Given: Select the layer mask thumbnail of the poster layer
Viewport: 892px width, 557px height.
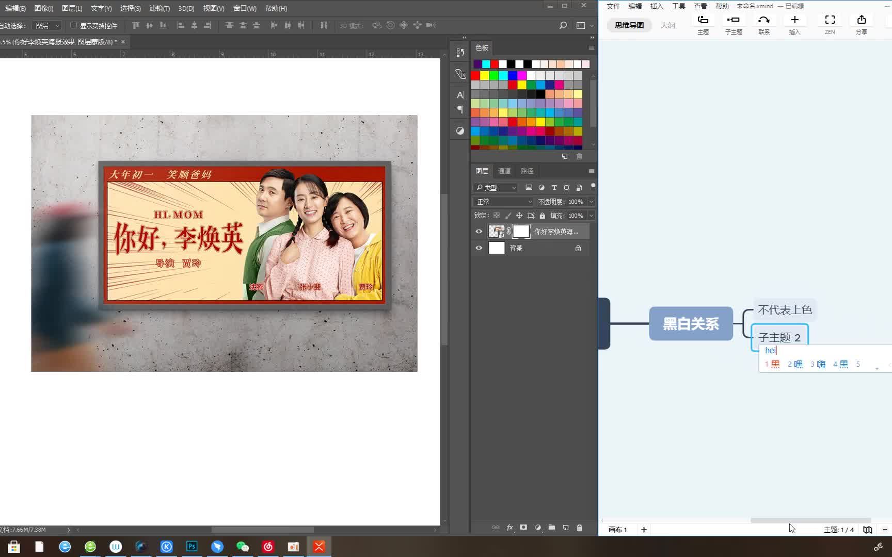Looking at the screenshot, I should 521,231.
